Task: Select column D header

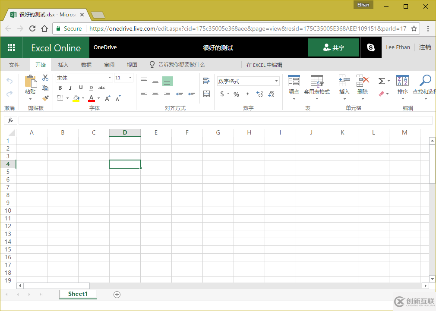Action: point(125,132)
